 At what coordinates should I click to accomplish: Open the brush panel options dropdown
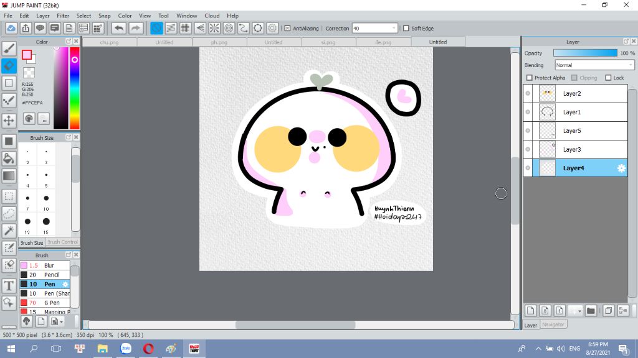click(55, 322)
